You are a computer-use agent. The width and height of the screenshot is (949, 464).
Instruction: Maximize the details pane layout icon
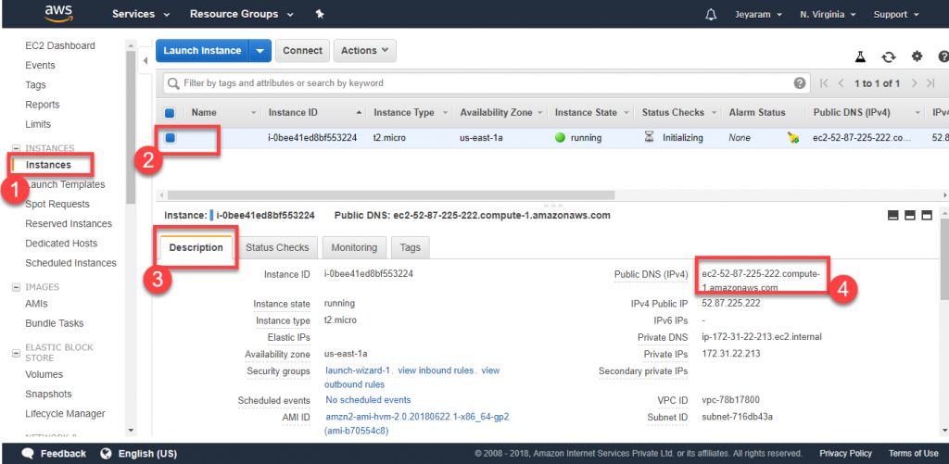926,216
